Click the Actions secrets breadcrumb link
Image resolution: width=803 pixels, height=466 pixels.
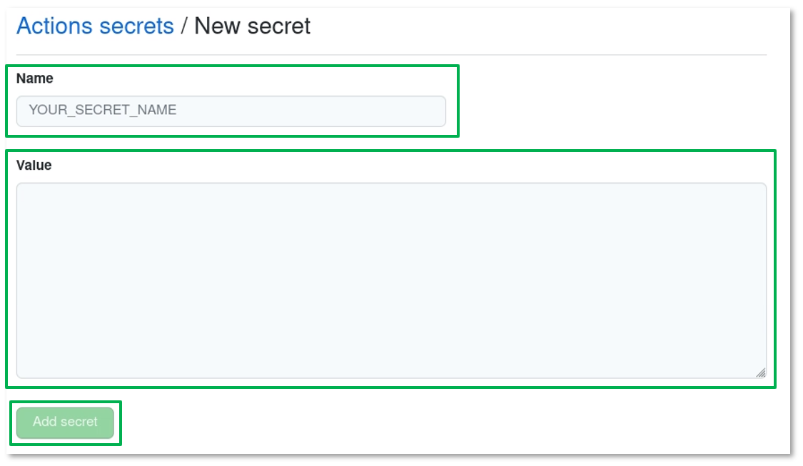(x=95, y=26)
